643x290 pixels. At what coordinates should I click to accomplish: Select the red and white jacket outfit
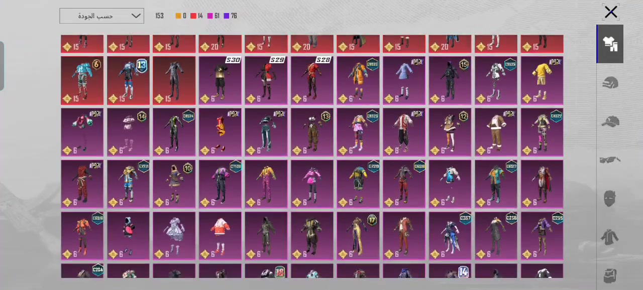[220, 236]
